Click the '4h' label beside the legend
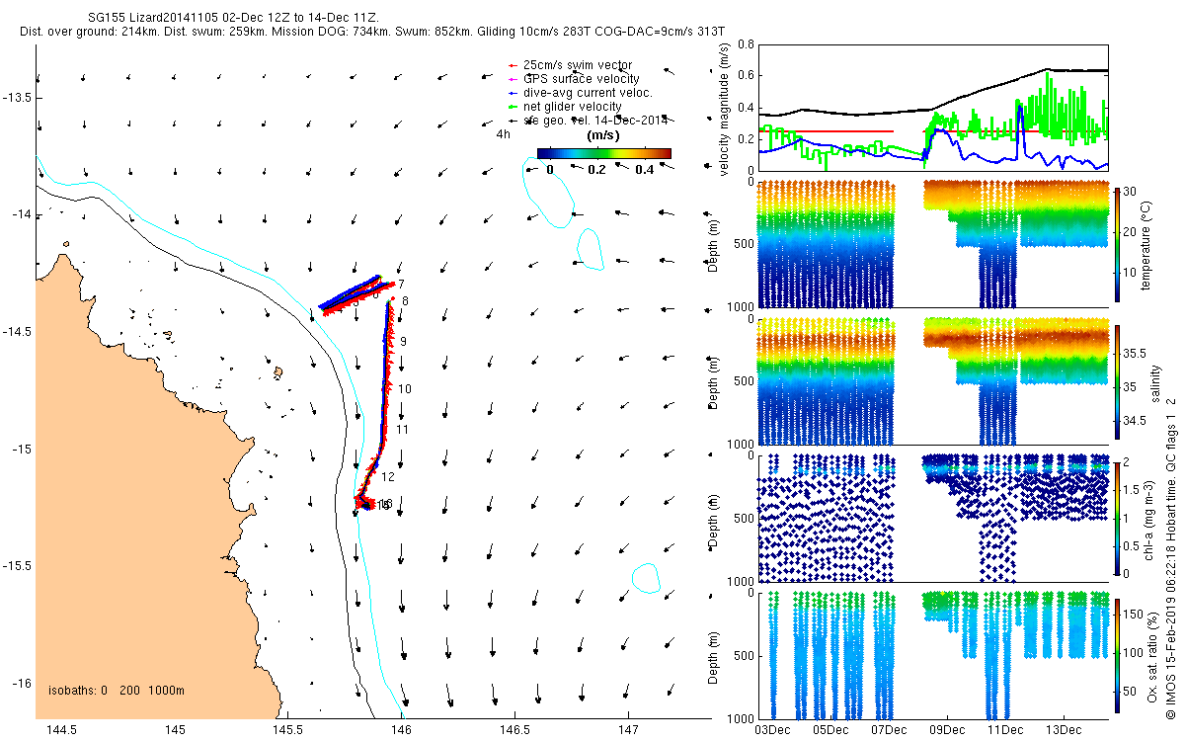Image resolution: width=1185 pixels, height=741 pixels. [503, 133]
